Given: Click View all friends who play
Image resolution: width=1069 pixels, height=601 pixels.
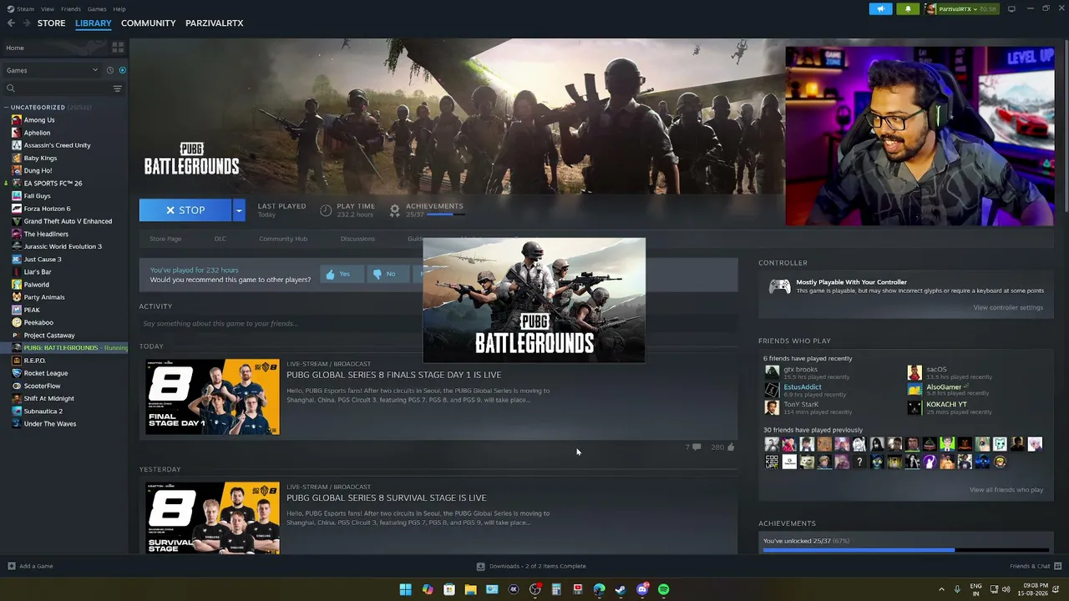Looking at the screenshot, I should 1006,490.
